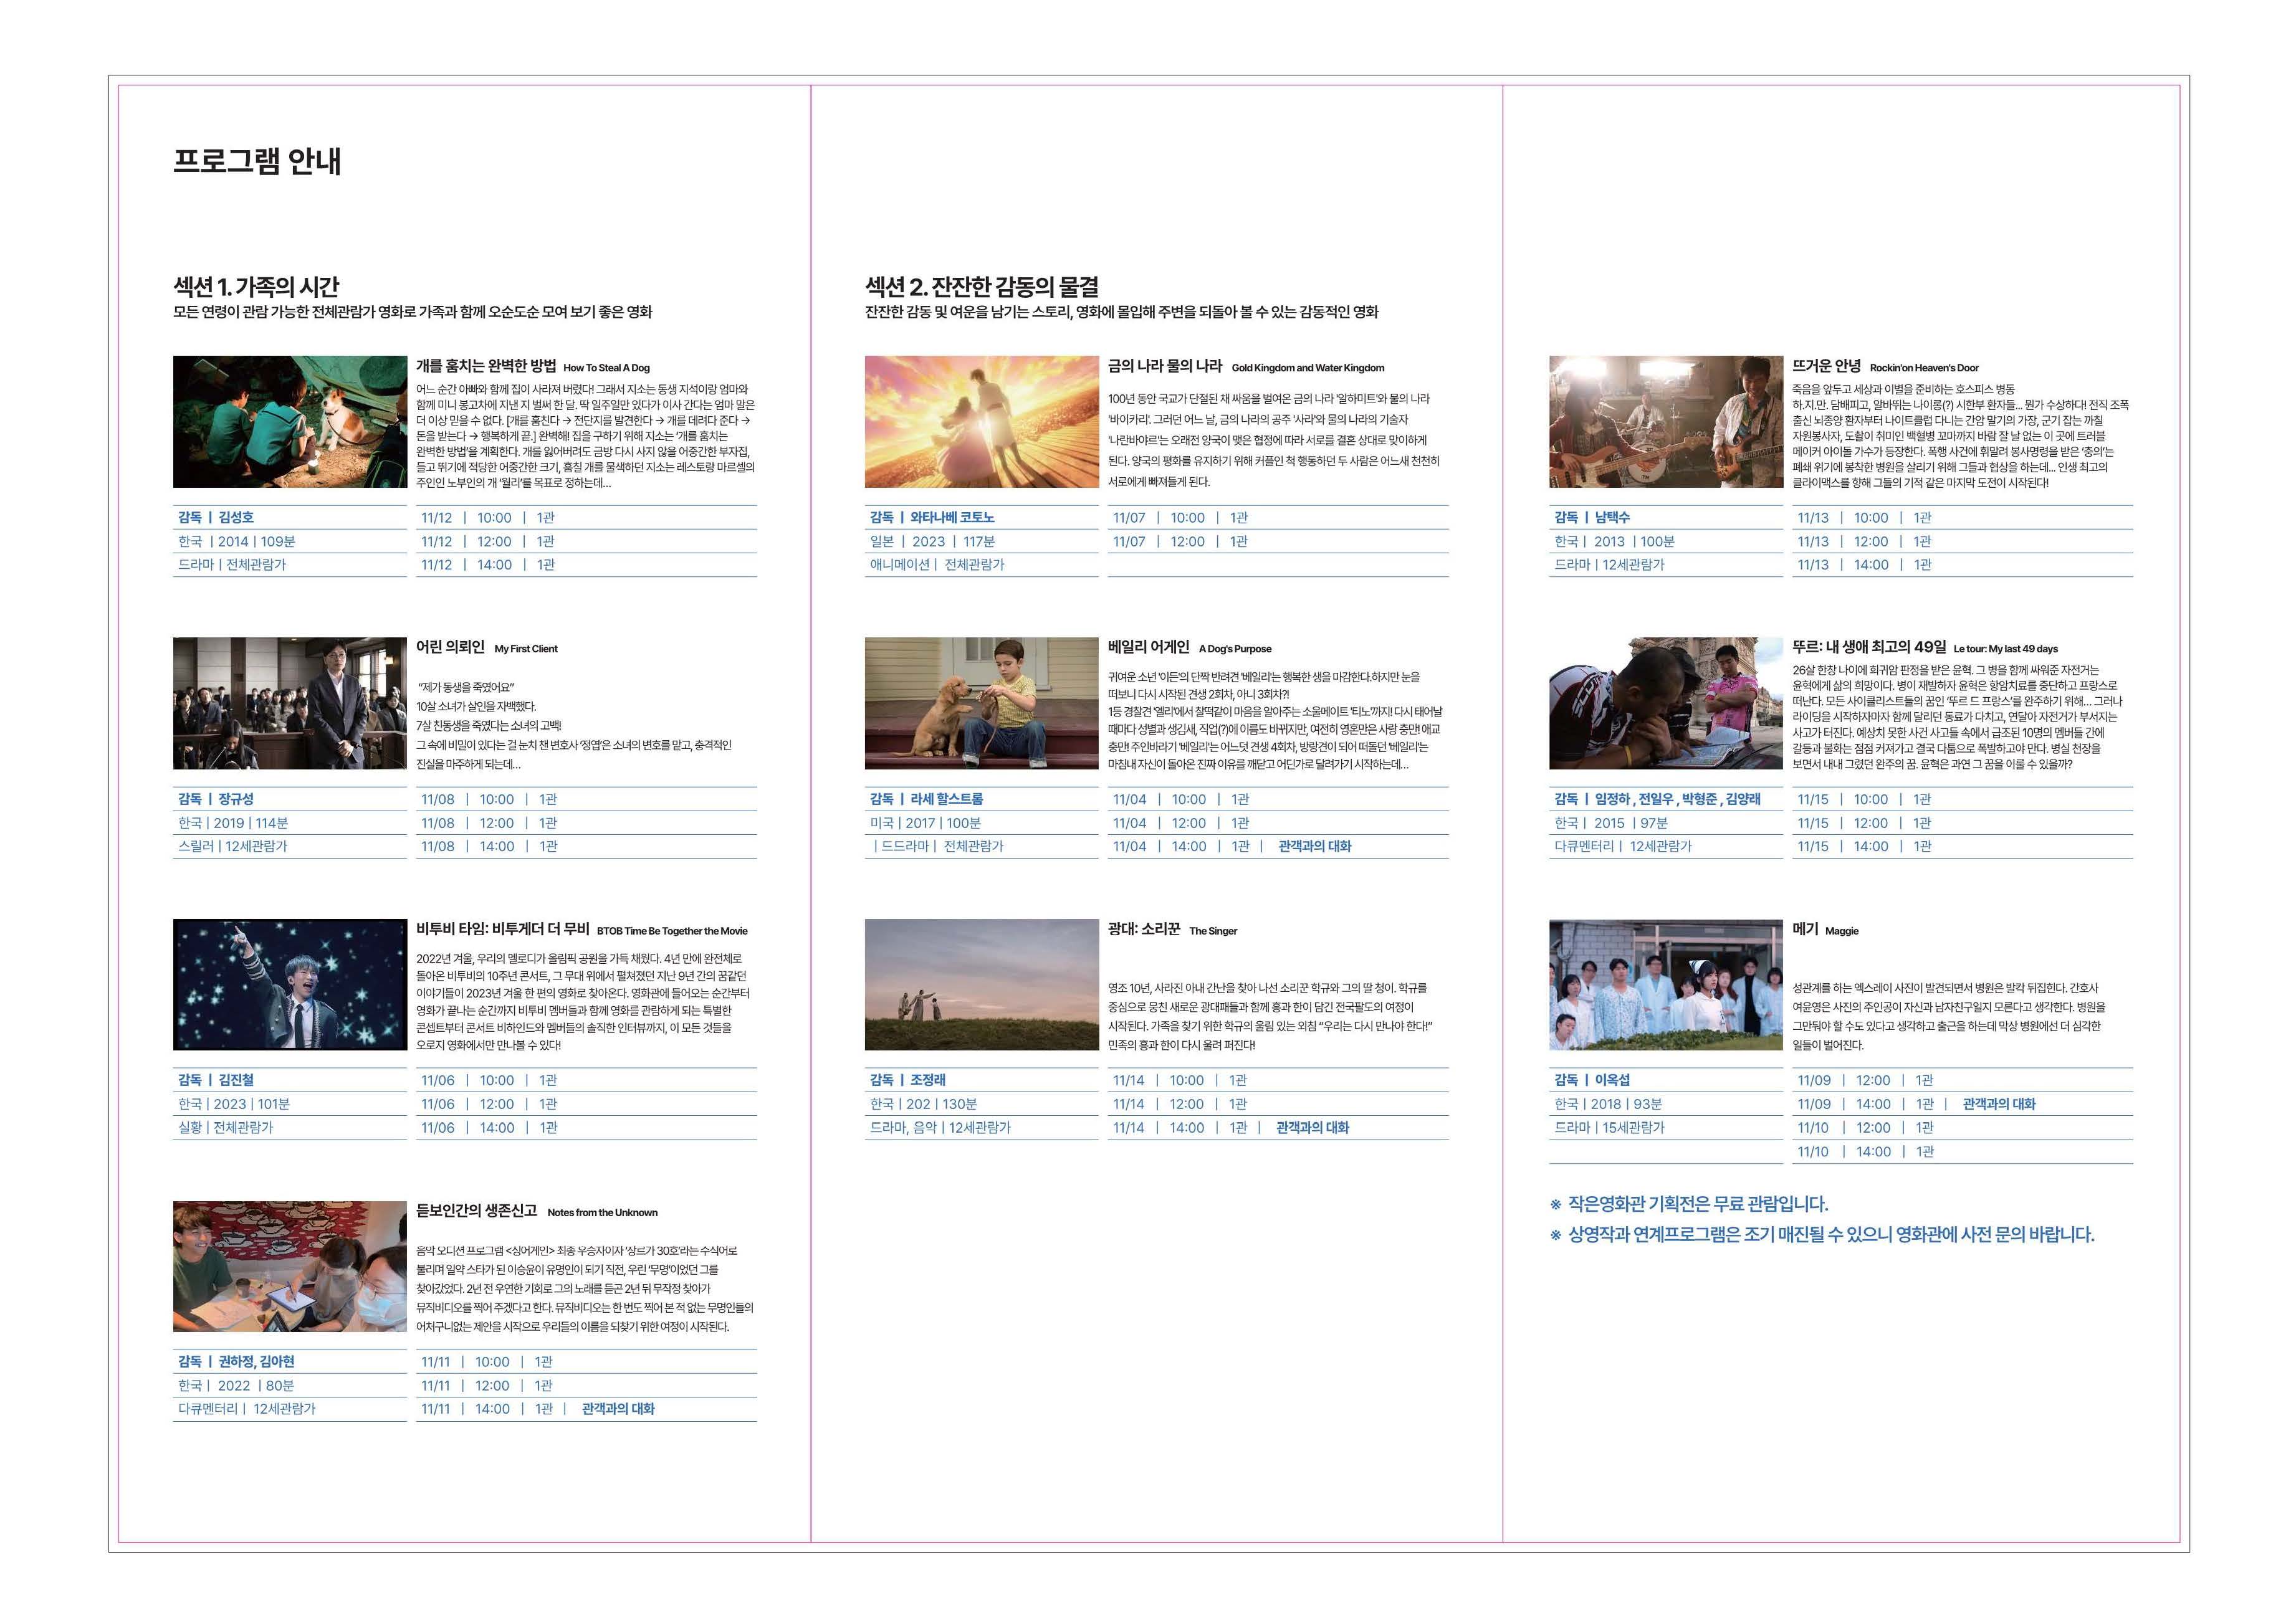The height and width of the screenshot is (1623, 2296).
Task: Select the '한국 | 2014 | 109분' info line
Action: tap(237, 541)
